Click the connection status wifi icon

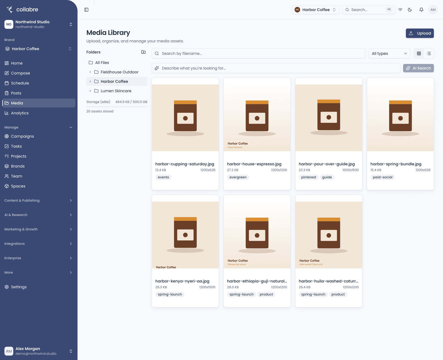(400, 10)
